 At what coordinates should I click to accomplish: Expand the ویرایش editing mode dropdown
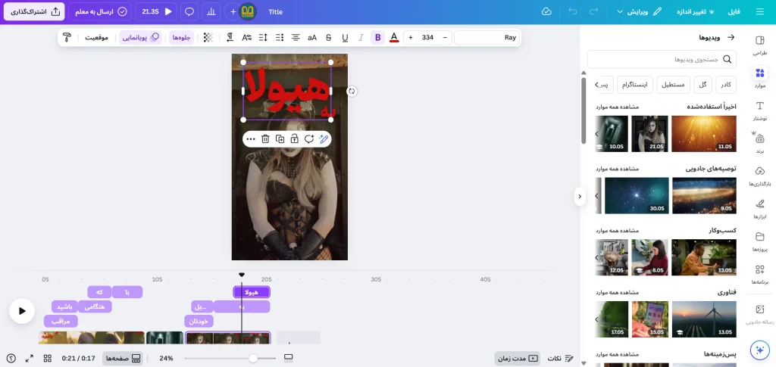pyautogui.click(x=639, y=11)
